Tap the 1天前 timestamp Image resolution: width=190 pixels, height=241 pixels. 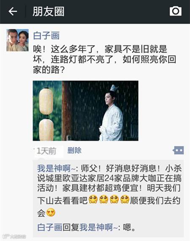click(x=46, y=151)
